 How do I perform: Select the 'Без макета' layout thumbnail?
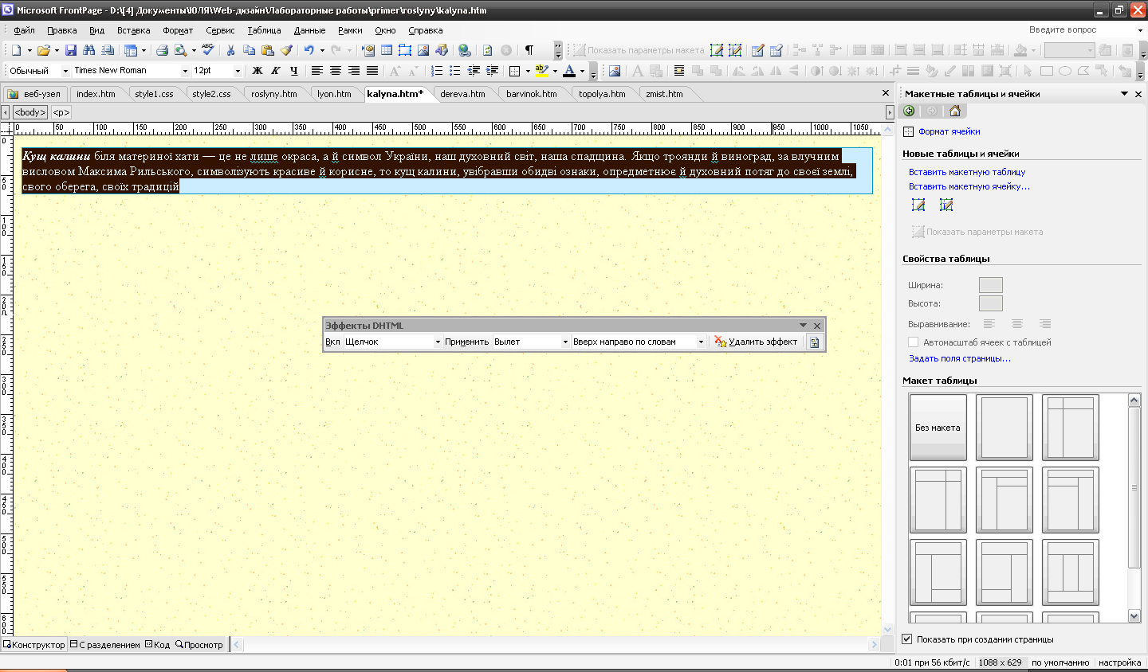938,428
